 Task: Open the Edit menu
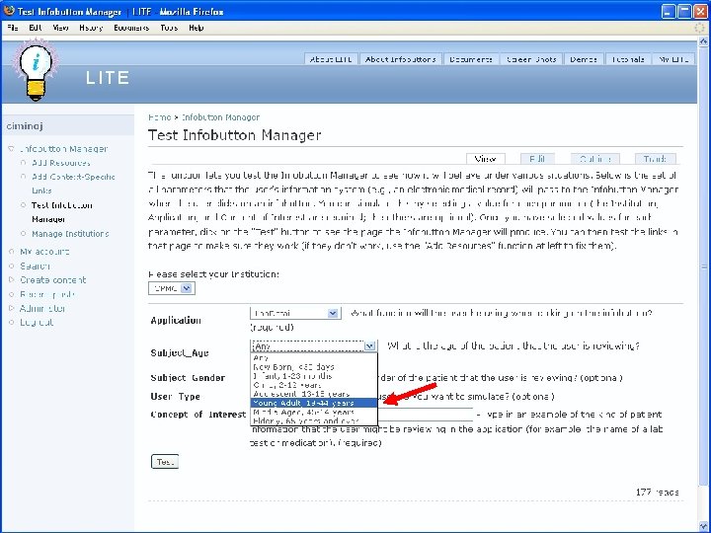point(35,28)
